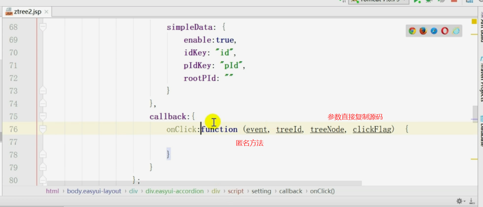This screenshot has width=483, height=207.
Task: Click line number 72 in the gutter
Action: tap(13, 78)
